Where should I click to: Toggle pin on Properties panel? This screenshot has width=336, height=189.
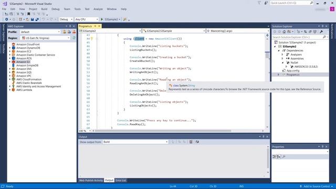click(322, 147)
